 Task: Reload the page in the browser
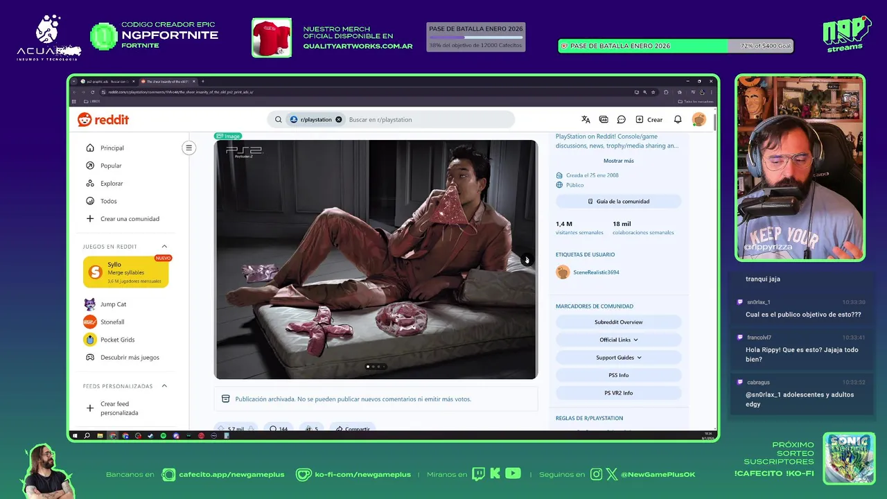[93, 91]
